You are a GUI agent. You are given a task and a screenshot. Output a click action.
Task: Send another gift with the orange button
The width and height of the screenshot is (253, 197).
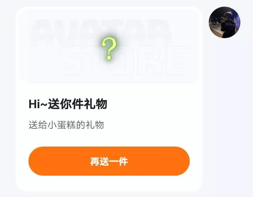coord(109,161)
